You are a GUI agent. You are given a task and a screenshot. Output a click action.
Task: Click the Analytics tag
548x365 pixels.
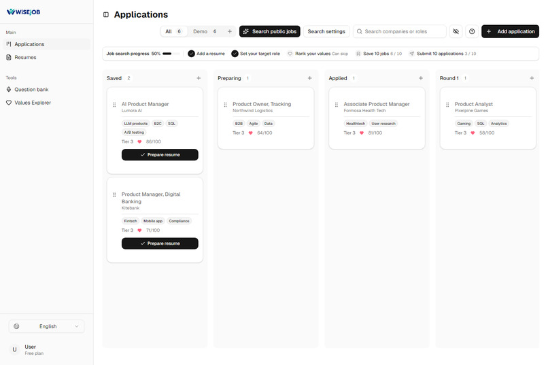499,124
